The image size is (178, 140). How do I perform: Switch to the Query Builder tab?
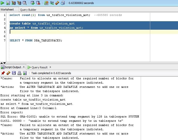click(x=28, y=10)
